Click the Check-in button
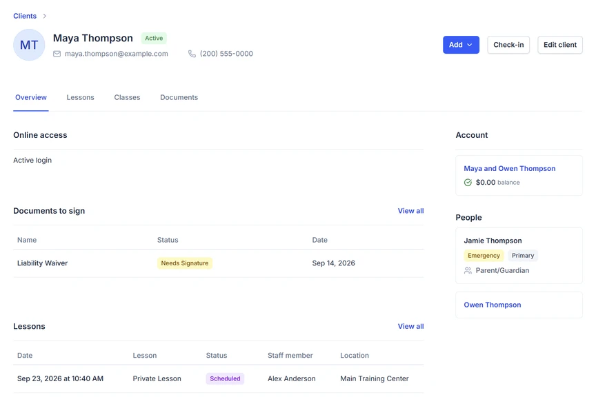 coord(508,45)
